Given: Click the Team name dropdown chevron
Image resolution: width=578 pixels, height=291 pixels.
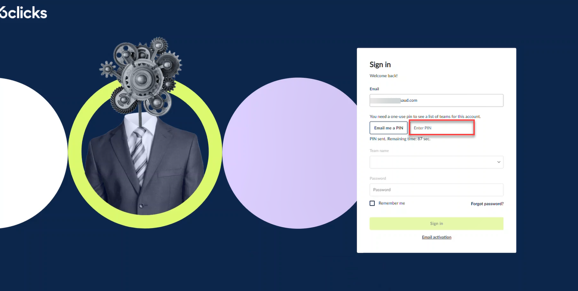Looking at the screenshot, I should [x=498, y=162].
